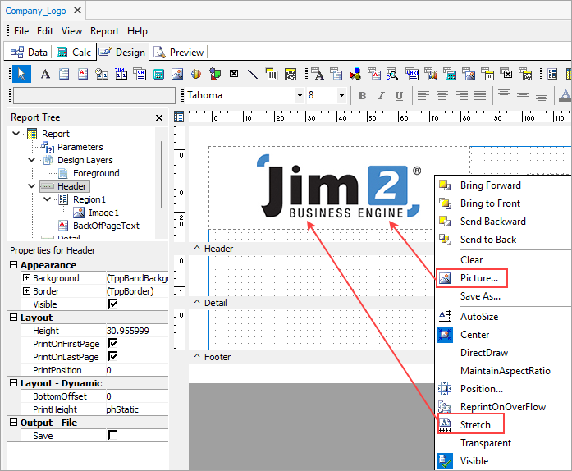Open the File menu
The height and width of the screenshot is (471, 572).
pos(21,31)
